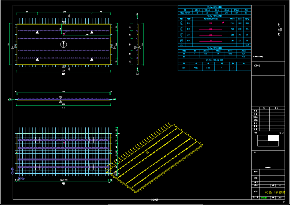Click the green text in the title block bottom row
Image resolution: width=290 pixels, height=205 pixels.
coord(264,198)
